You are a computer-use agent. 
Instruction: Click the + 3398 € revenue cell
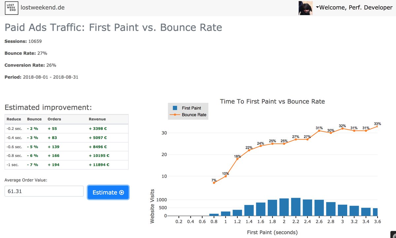click(x=98, y=129)
